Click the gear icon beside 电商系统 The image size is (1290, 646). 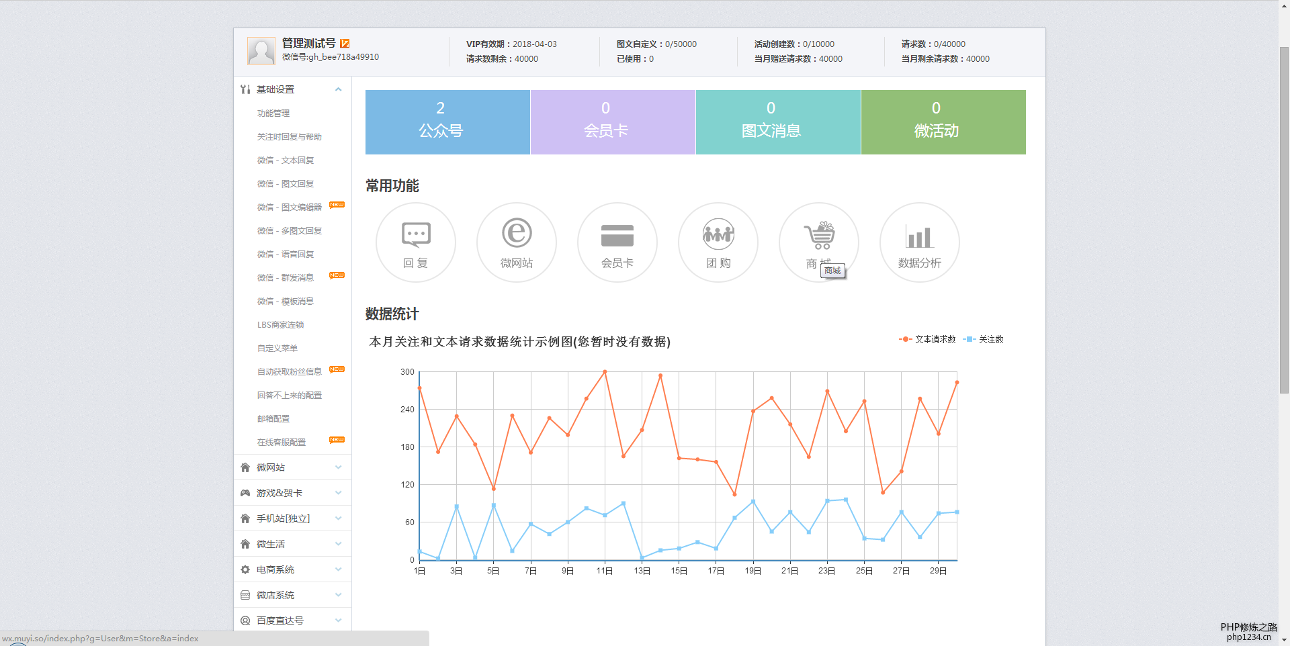pyautogui.click(x=245, y=569)
